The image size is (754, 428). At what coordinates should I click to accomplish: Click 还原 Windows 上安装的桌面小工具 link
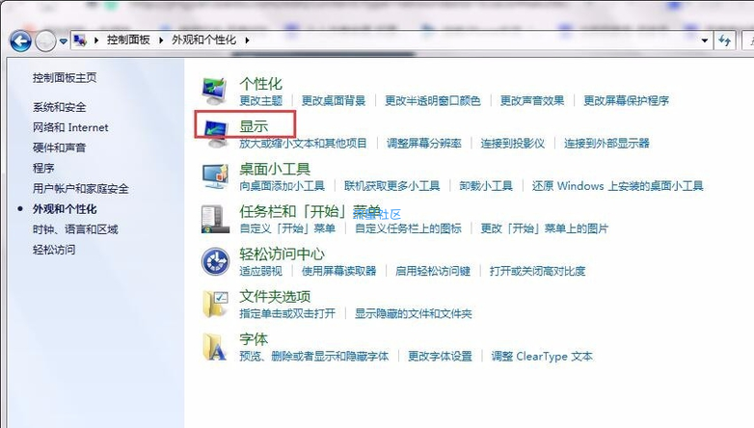pos(617,186)
